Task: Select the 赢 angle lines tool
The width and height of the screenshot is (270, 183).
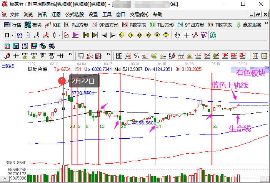Action: click(x=234, y=56)
